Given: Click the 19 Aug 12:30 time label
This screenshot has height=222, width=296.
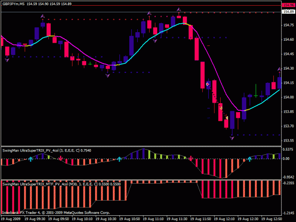Looking at the screenshot, I should coord(248,219).
